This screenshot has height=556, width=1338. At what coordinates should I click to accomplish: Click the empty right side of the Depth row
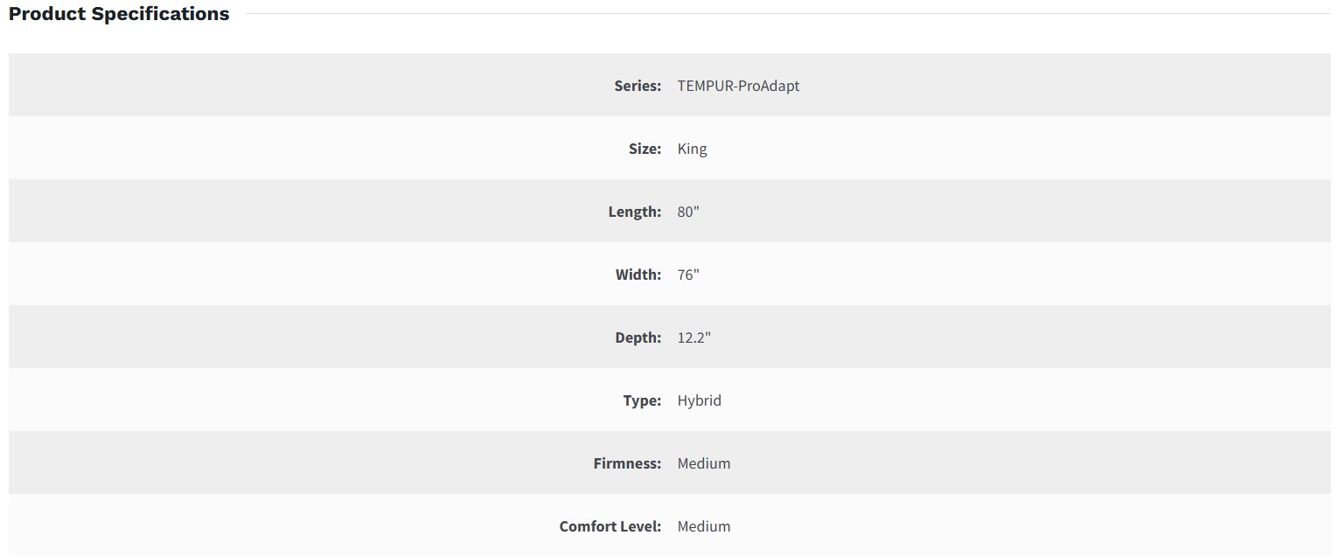click(x=1049, y=337)
